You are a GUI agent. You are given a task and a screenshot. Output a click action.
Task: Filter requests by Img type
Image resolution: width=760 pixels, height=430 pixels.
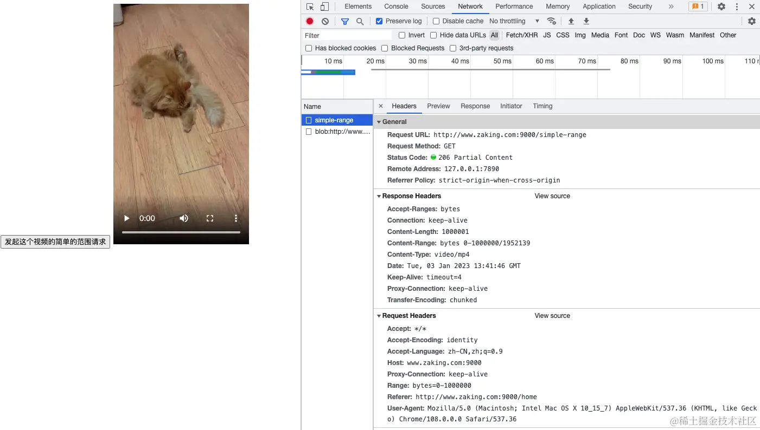(x=580, y=35)
